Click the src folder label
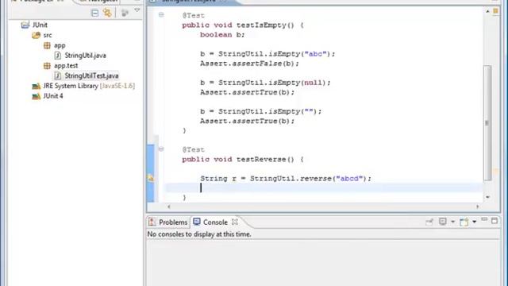This screenshot has height=286, width=508. [48, 35]
